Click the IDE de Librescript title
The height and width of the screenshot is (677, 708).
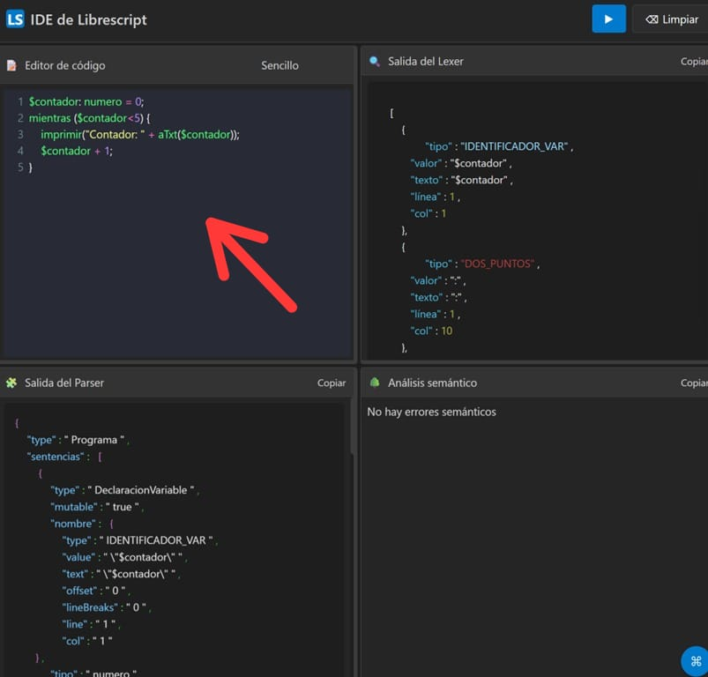88,20
